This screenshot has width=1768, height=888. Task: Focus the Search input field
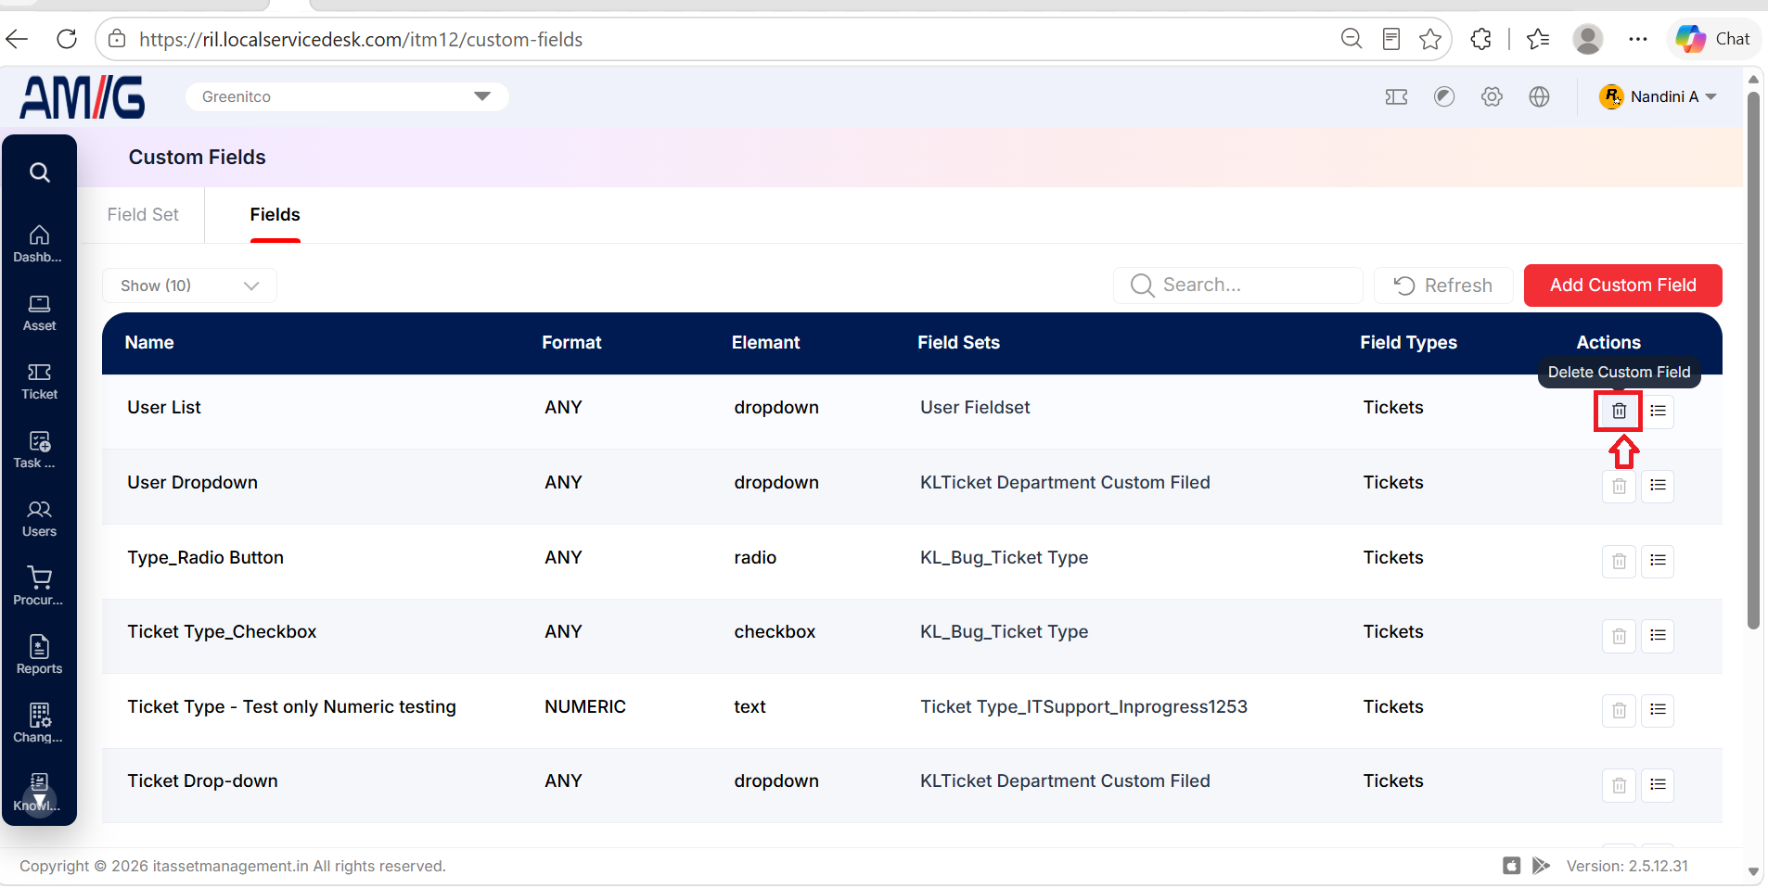[x=1237, y=285]
